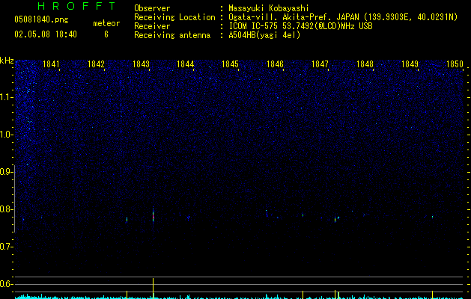The image size is (471, 299).
Task: Click the 1842 time marker
Action: click(x=96, y=64)
